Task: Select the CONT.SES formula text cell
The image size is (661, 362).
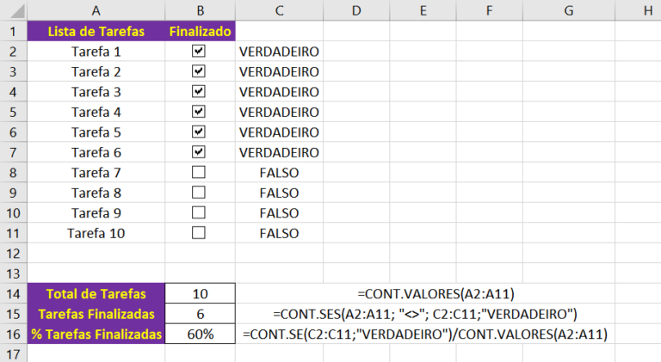Action: [x=424, y=313]
